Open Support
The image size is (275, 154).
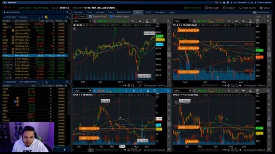(x=229, y=8)
